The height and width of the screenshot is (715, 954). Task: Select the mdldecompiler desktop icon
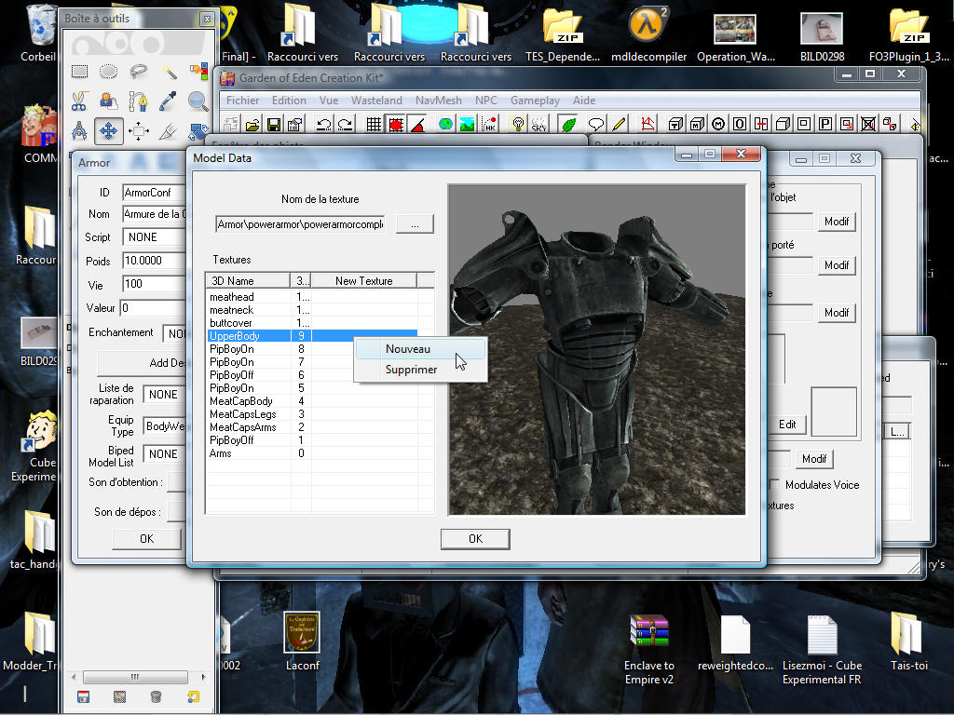(x=648, y=34)
